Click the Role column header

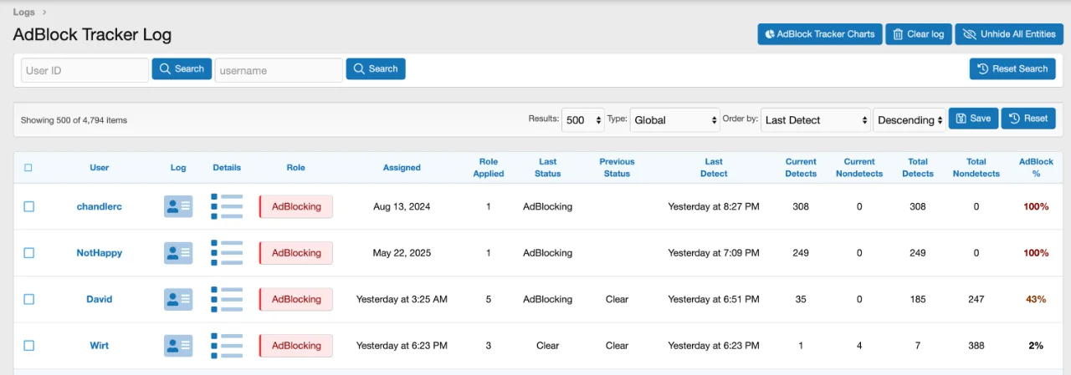coord(296,168)
